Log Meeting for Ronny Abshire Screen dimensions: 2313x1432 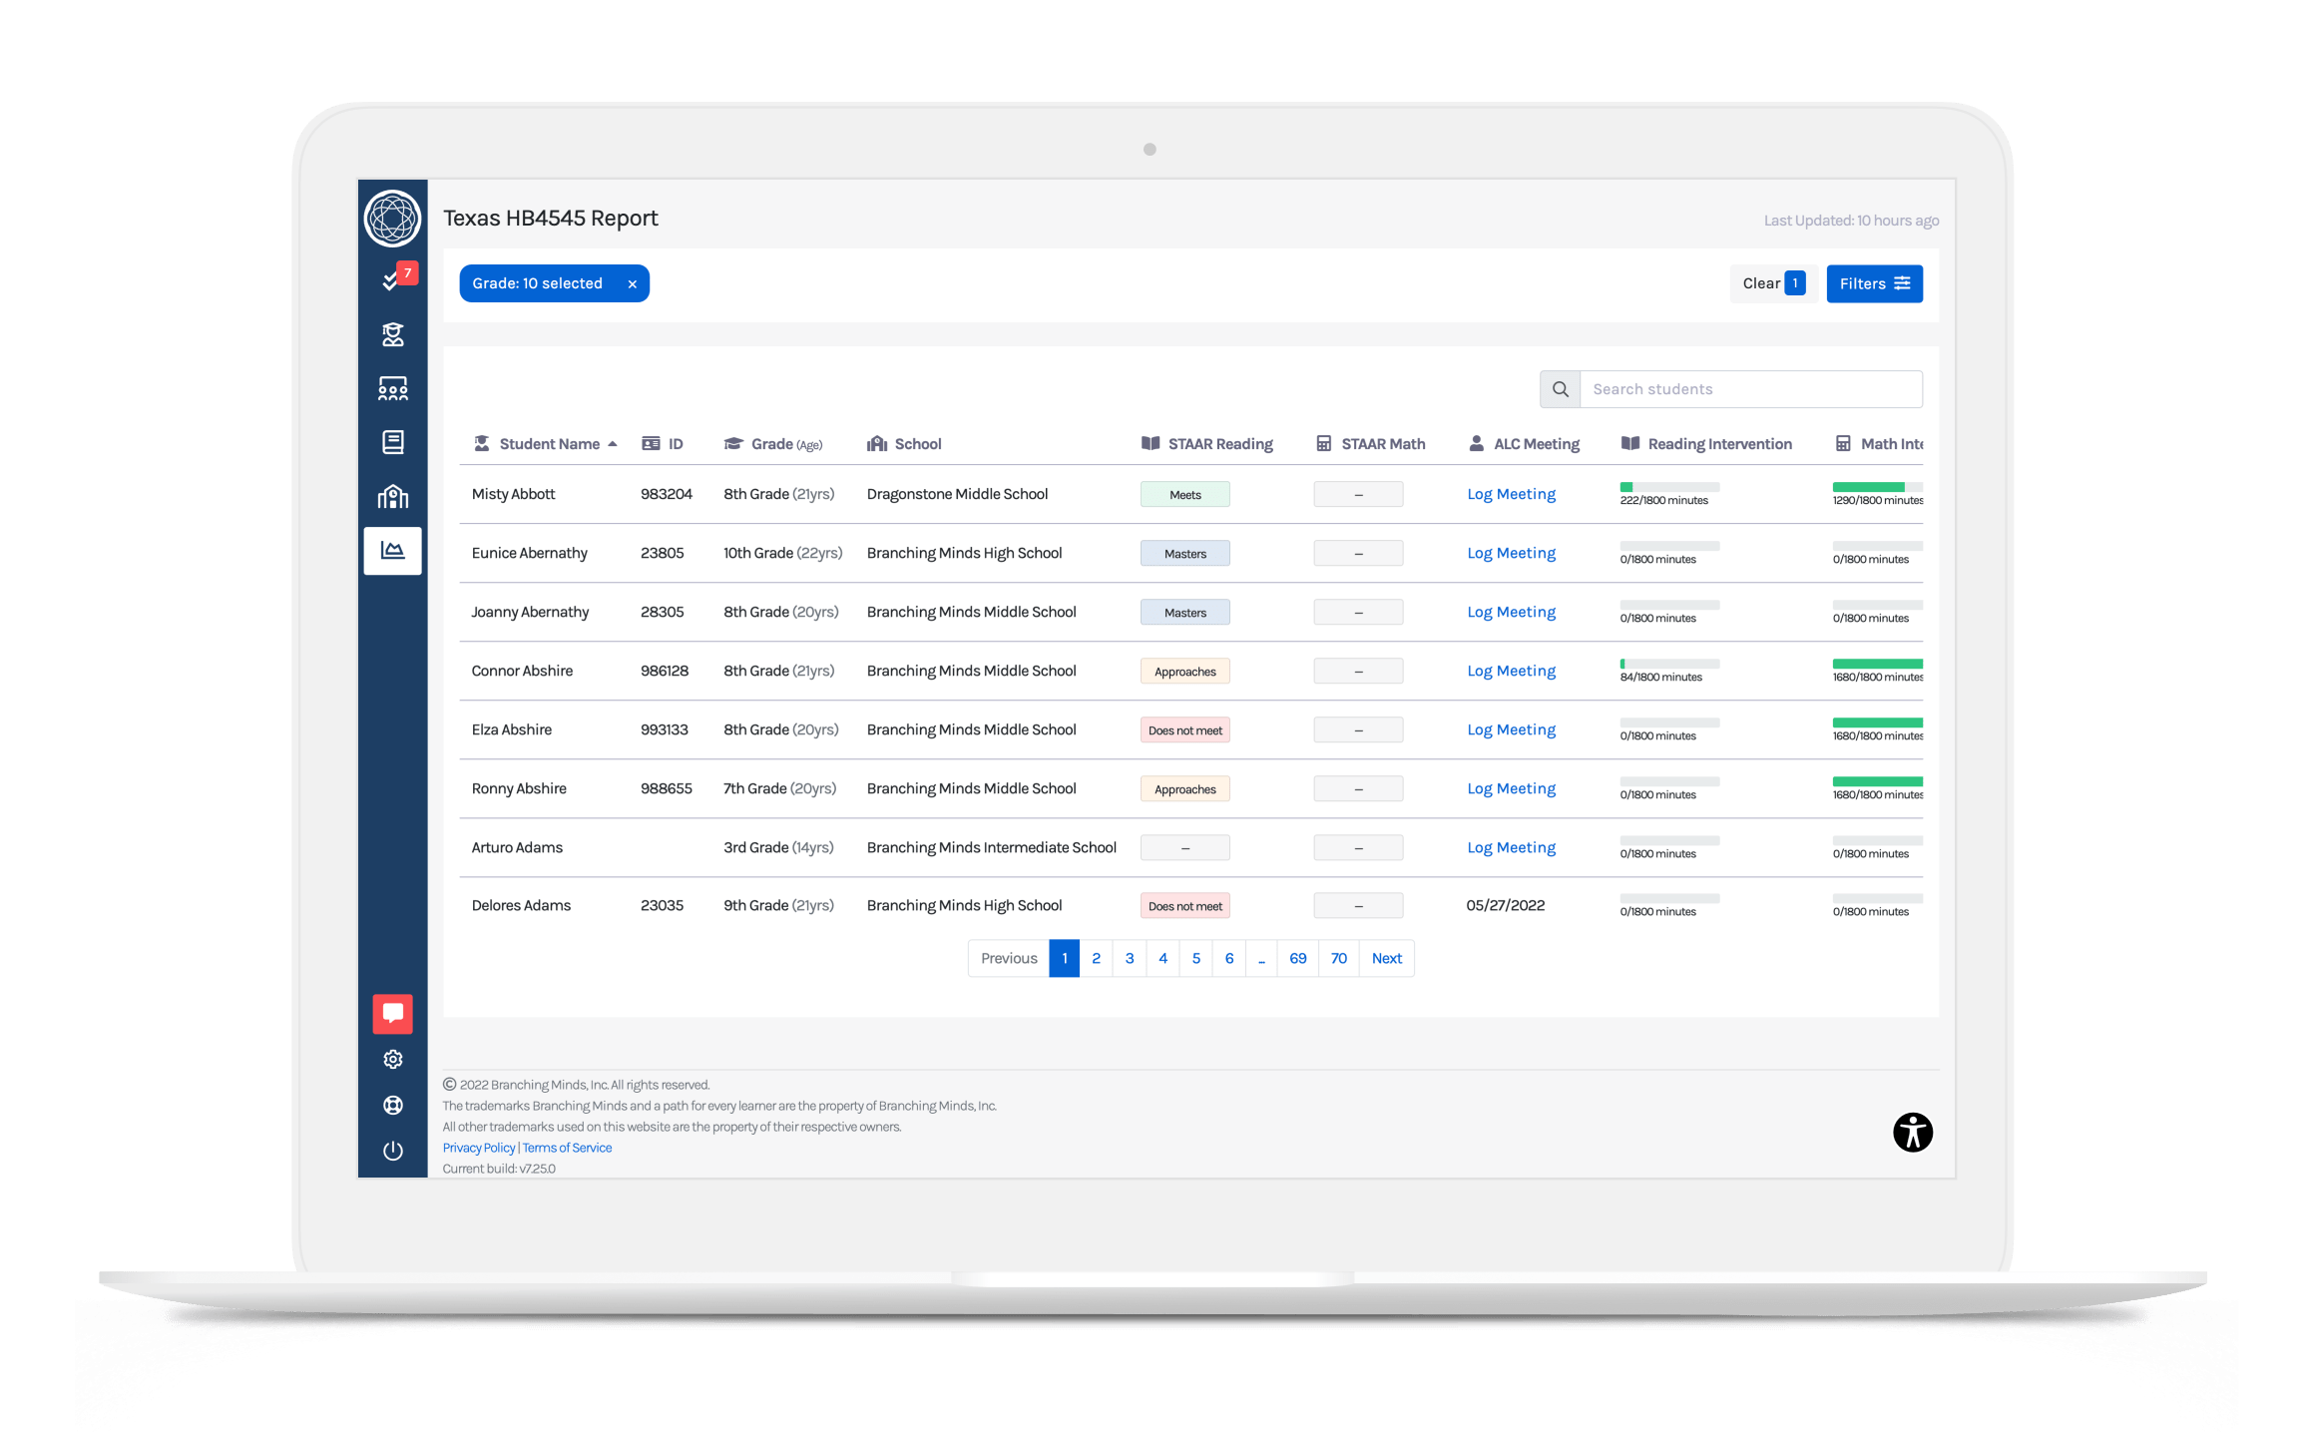[1511, 788]
